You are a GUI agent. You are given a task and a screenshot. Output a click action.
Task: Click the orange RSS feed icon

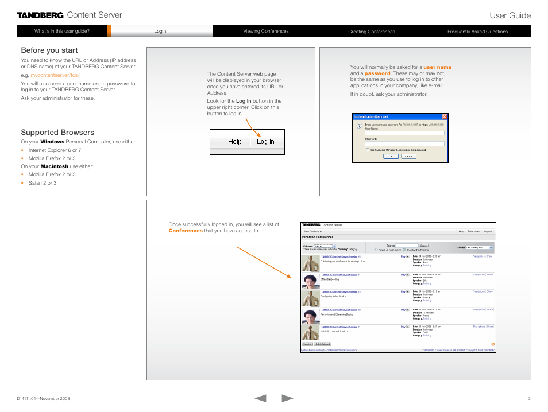tap(493, 344)
